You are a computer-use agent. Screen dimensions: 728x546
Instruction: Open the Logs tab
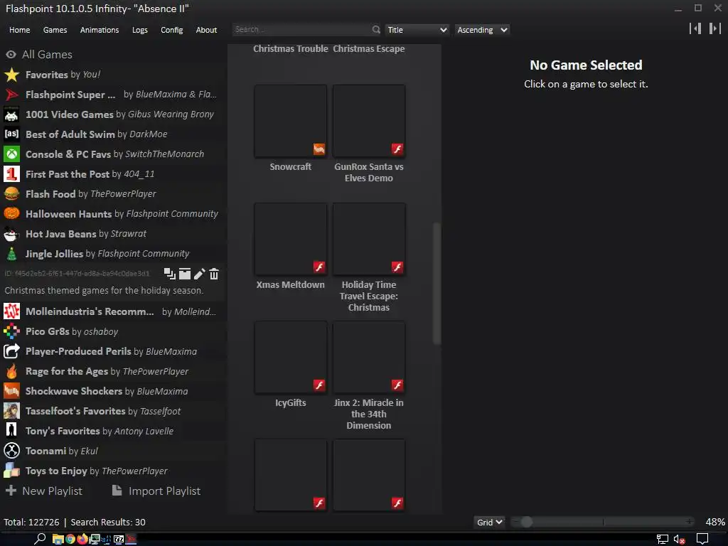[140, 30]
